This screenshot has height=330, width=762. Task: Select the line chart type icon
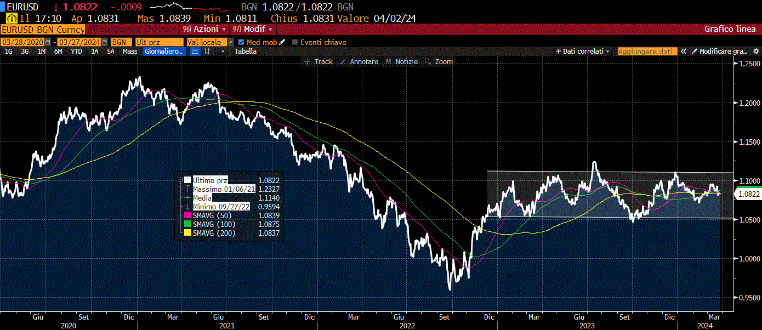pos(195,51)
